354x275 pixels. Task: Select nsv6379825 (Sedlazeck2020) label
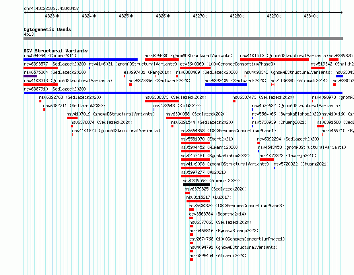216,189
